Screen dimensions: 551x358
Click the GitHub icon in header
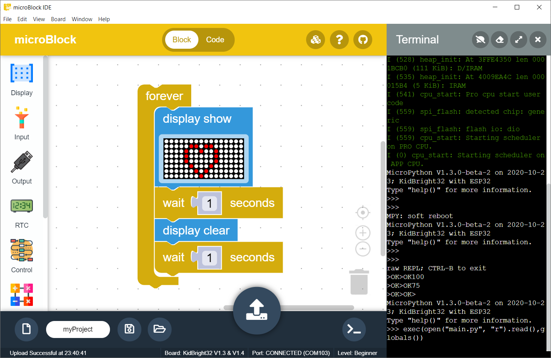coord(363,40)
